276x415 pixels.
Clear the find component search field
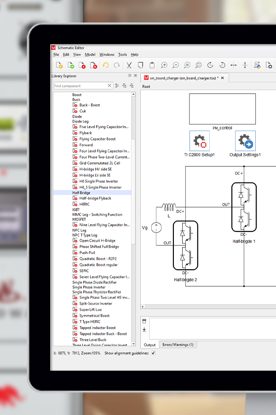[x=109, y=85]
